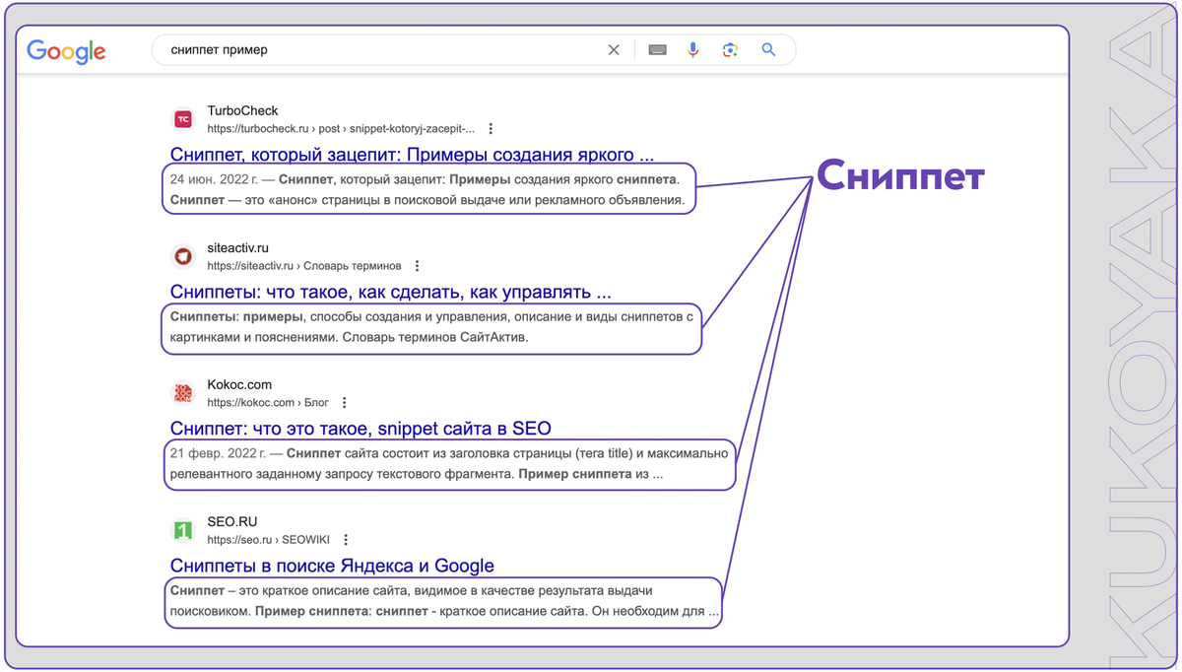Open the on-screen keyboard icon

pyautogui.click(x=658, y=50)
